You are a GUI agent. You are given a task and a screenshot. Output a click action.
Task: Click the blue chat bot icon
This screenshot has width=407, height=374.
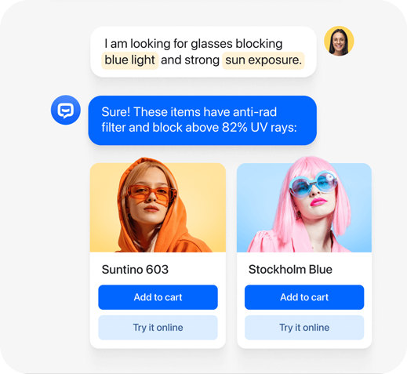point(66,110)
